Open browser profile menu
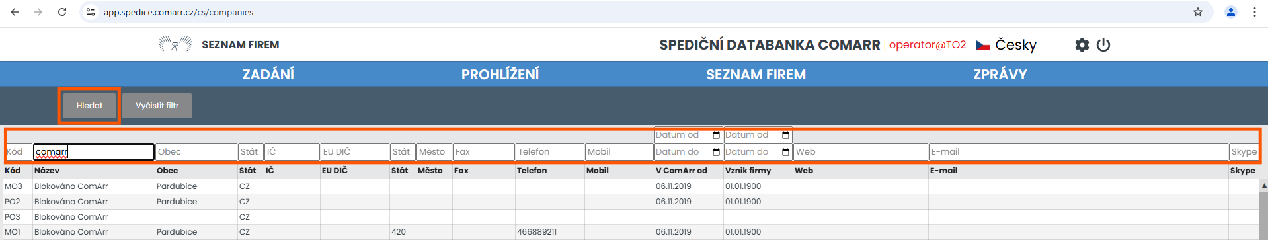 1231,12
